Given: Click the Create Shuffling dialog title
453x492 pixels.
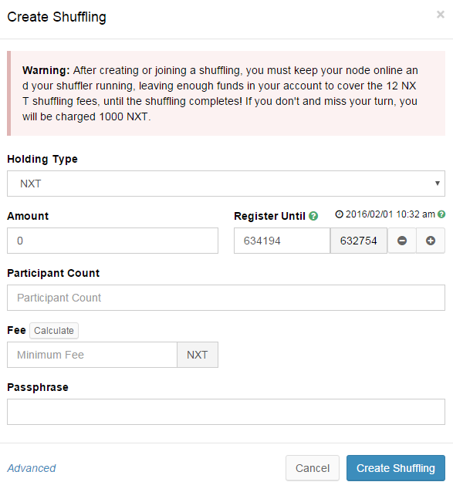Looking at the screenshot, I should click(x=57, y=17).
